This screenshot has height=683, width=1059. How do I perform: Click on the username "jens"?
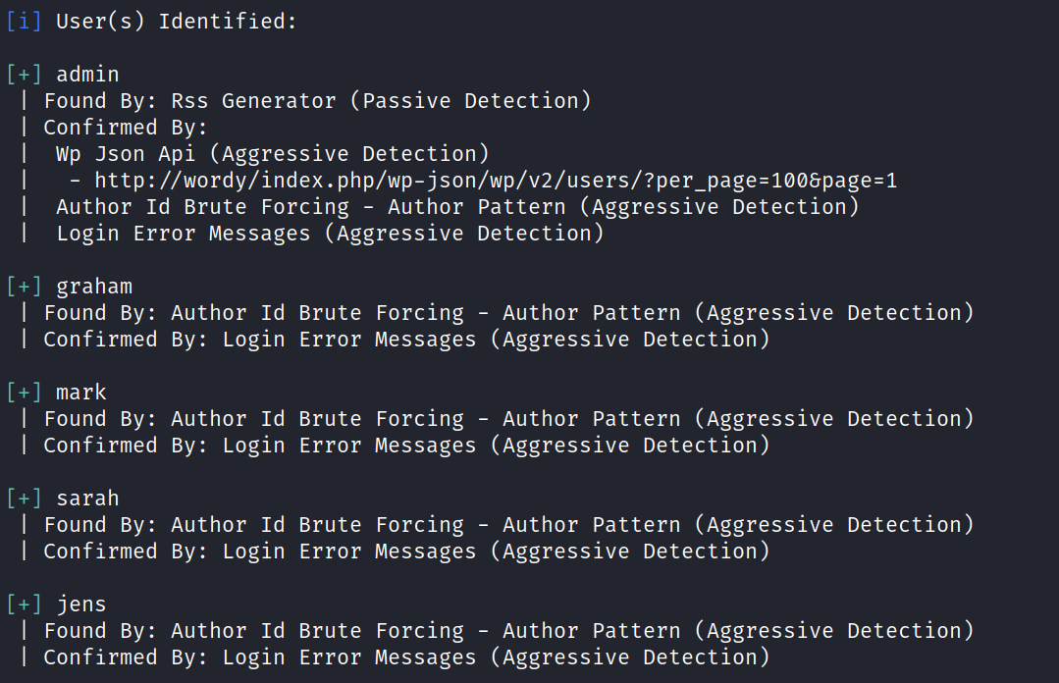[x=81, y=604]
